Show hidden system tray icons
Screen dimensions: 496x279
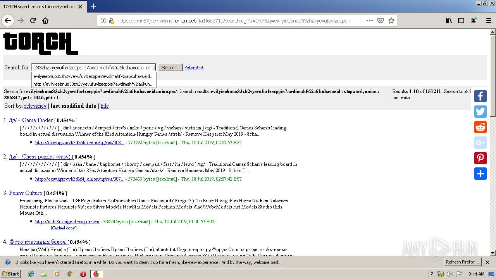pos(432,274)
